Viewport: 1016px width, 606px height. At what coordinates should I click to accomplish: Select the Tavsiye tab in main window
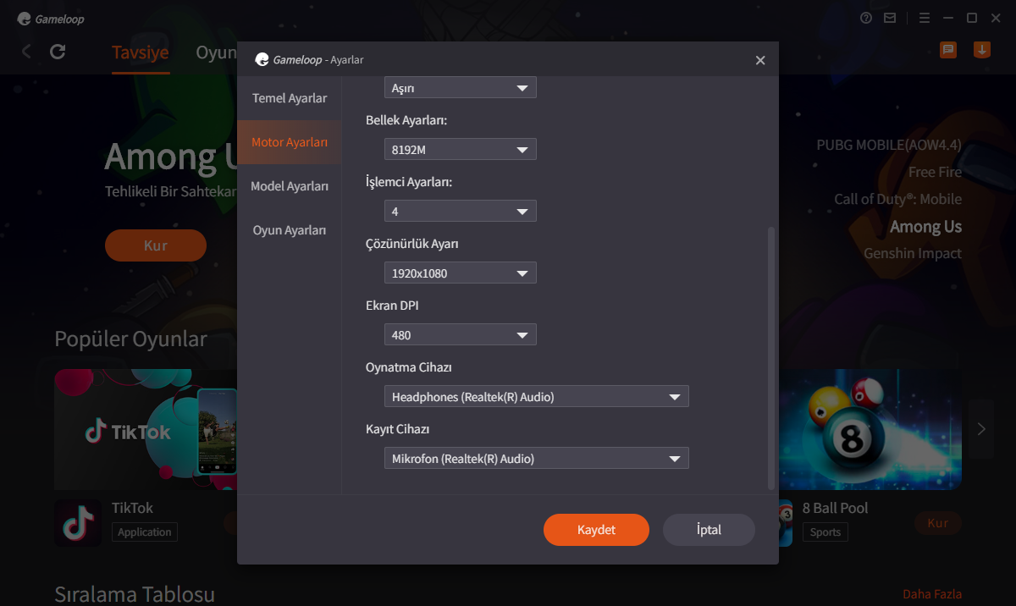141,52
